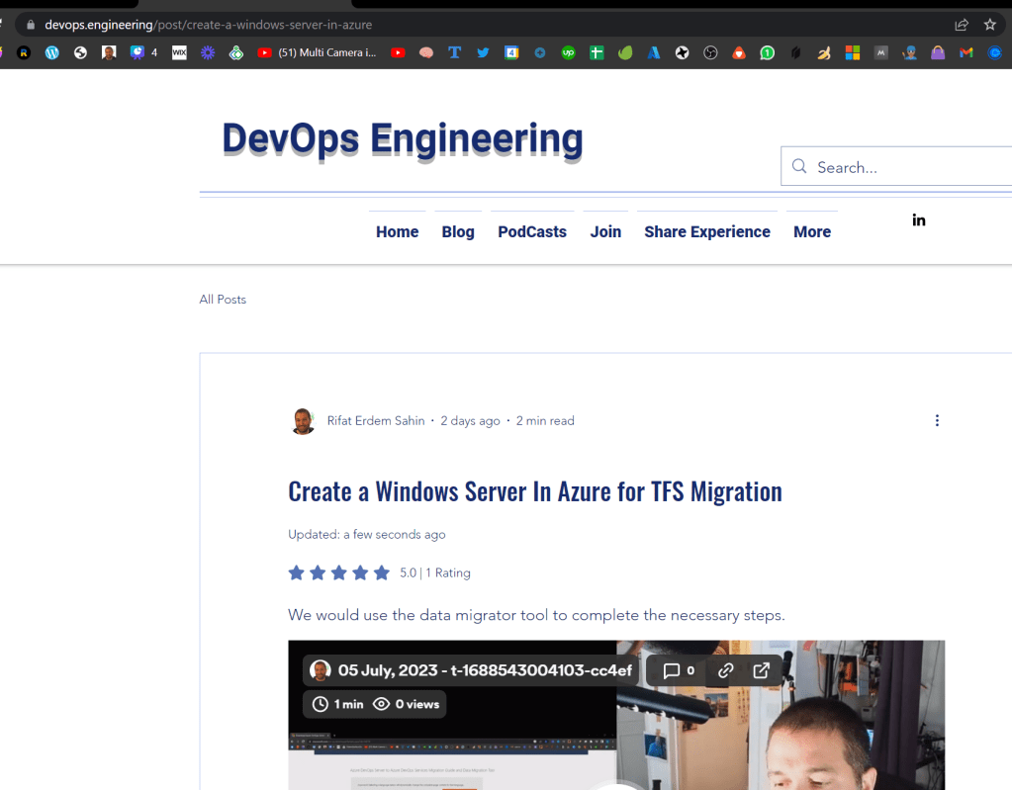Rate the post using the fifth star
This screenshot has width=1012, height=790.
[382, 572]
